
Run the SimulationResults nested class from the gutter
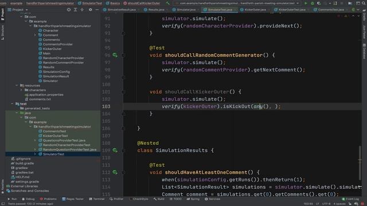[115, 150]
